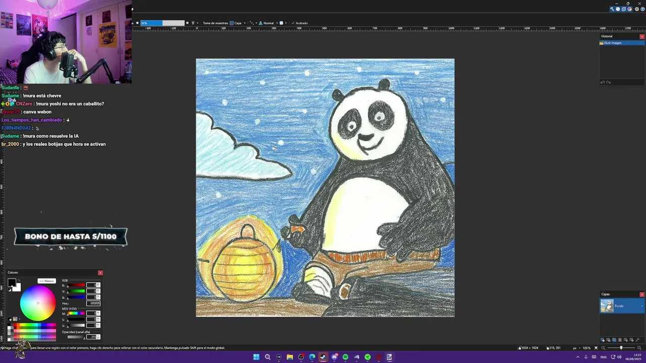Click the red R channel slider
The width and height of the screenshot is (646, 363).
coord(76,285)
